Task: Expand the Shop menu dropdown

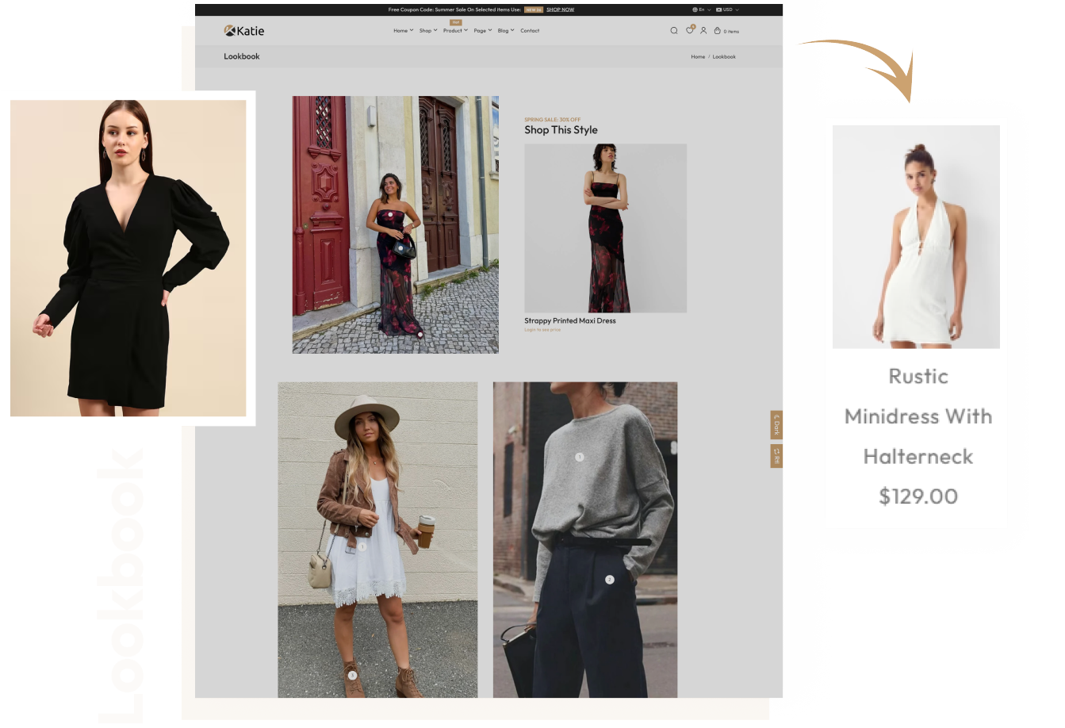Action: 427,31
